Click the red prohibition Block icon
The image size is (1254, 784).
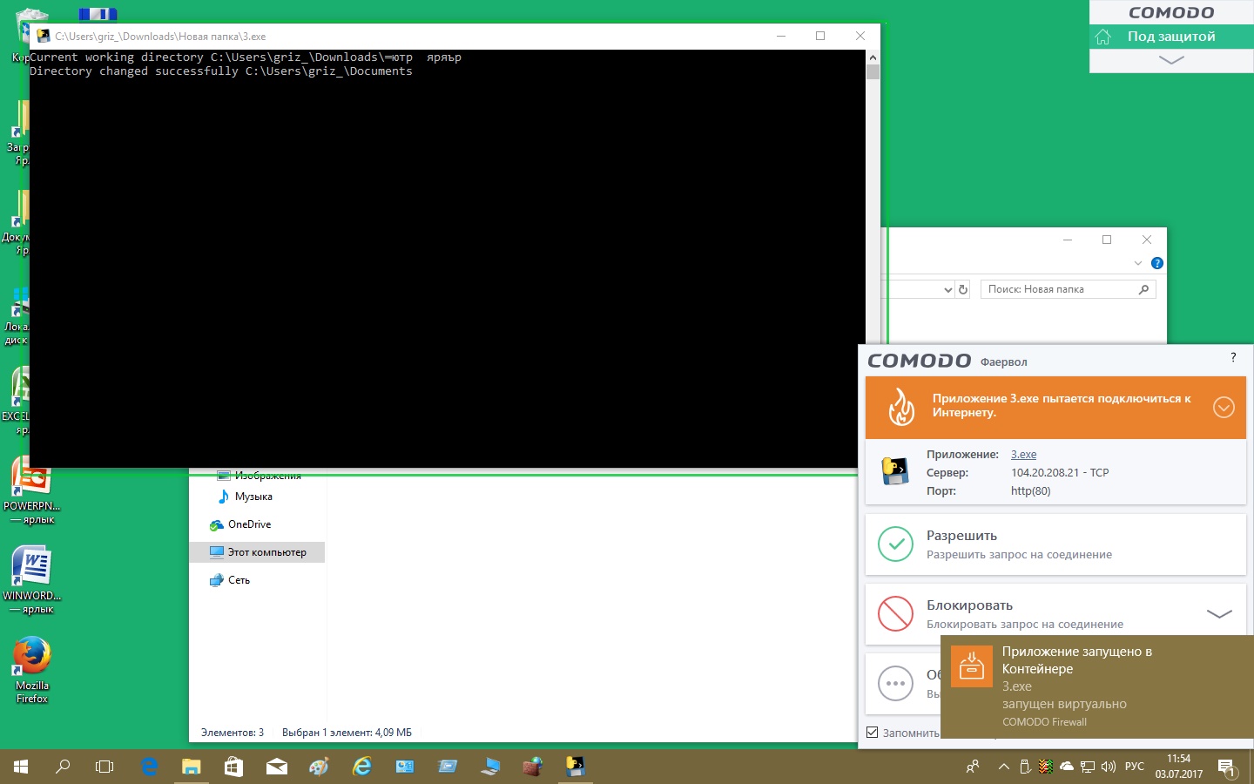click(x=895, y=614)
